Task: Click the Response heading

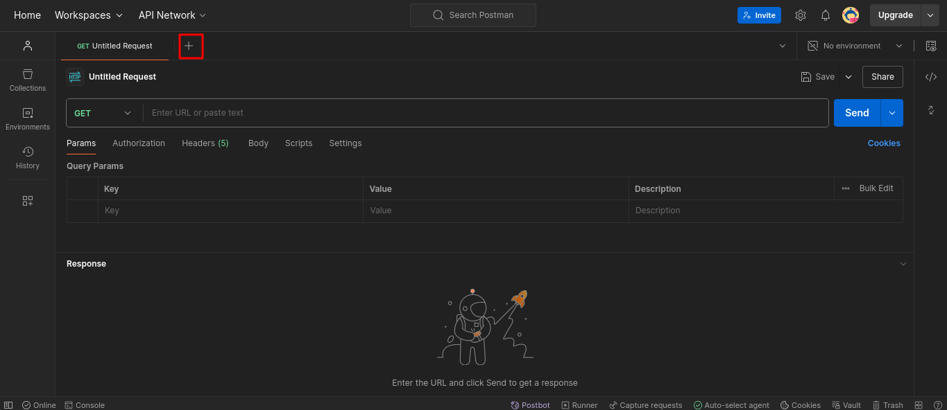Action: (x=86, y=264)
